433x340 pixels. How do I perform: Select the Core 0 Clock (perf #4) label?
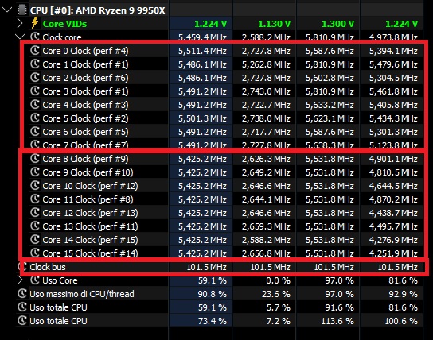85,51
